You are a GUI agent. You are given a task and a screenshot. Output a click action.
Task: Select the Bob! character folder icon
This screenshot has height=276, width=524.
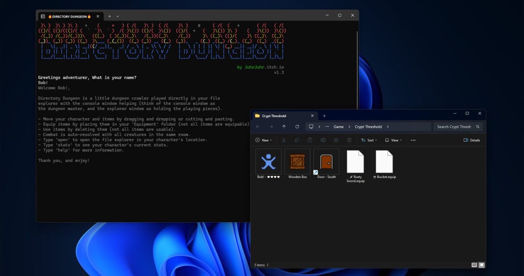point(268,162)
